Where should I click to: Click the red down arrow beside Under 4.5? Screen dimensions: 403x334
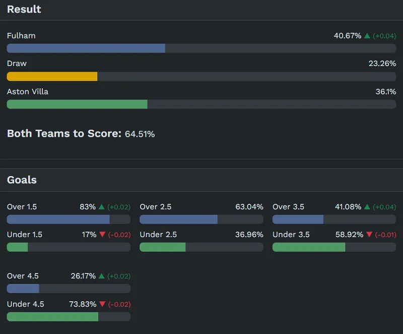[102, 304]
